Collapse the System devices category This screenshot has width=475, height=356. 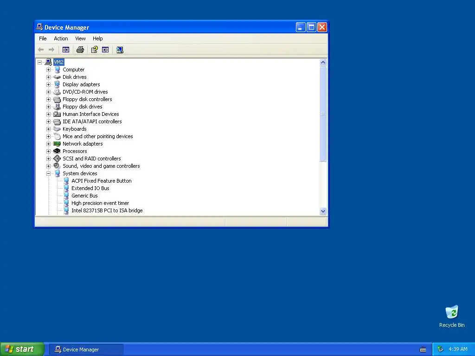(48, 173)
